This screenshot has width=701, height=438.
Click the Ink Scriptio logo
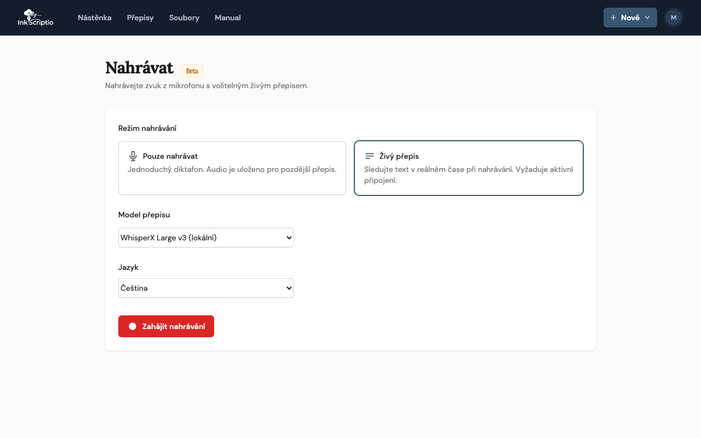(36, 18)
